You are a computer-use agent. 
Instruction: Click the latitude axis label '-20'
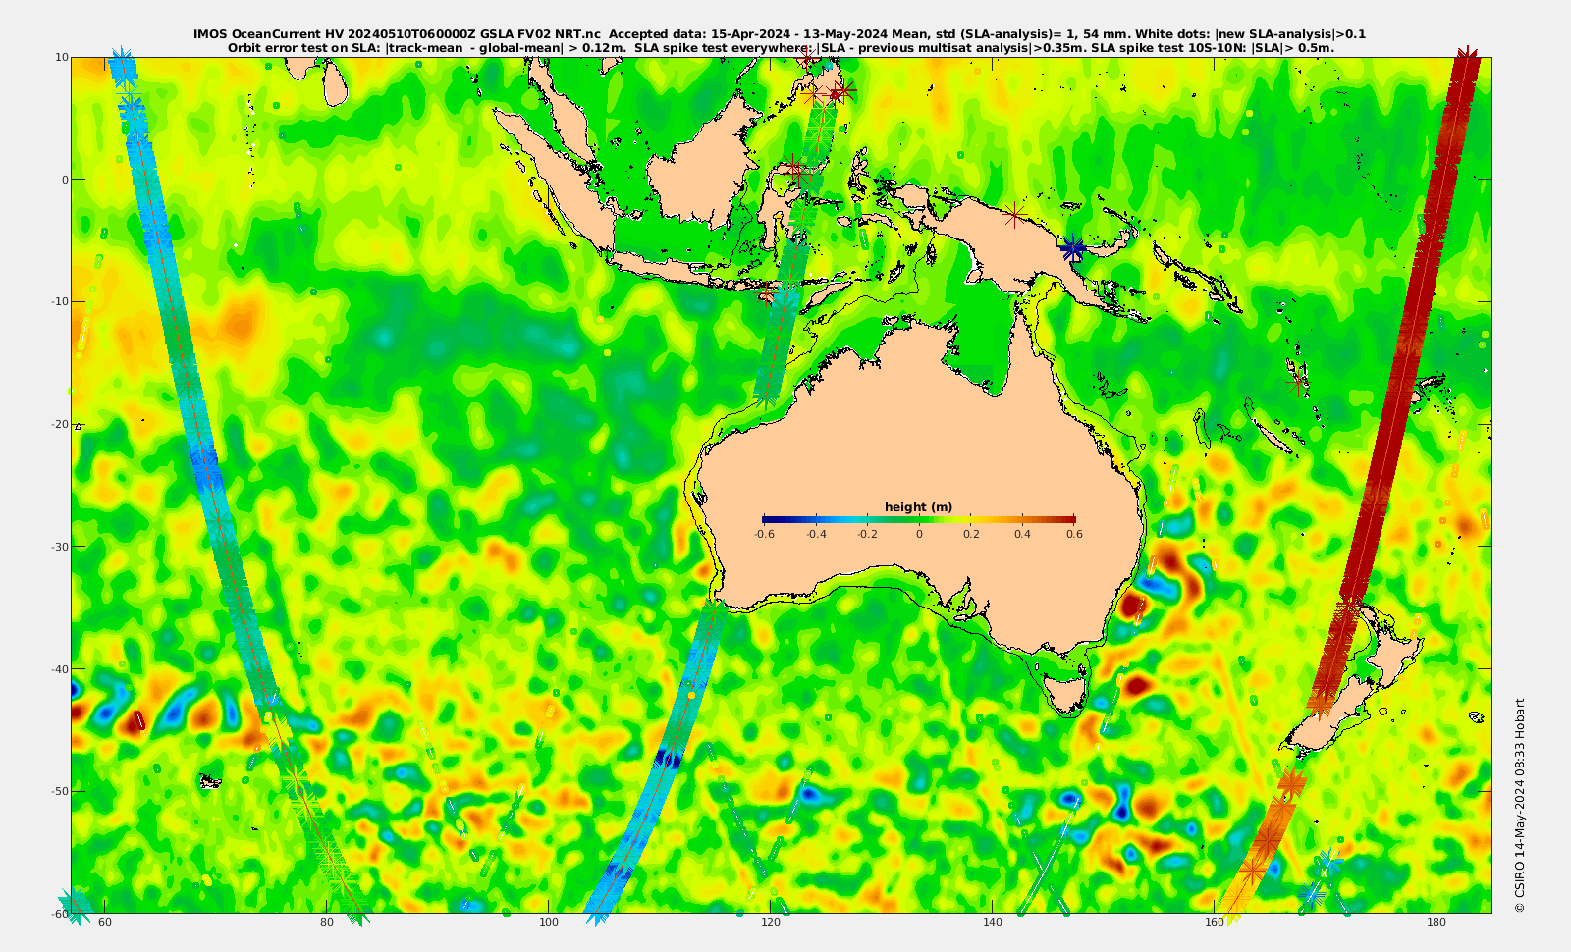[60, 424]
